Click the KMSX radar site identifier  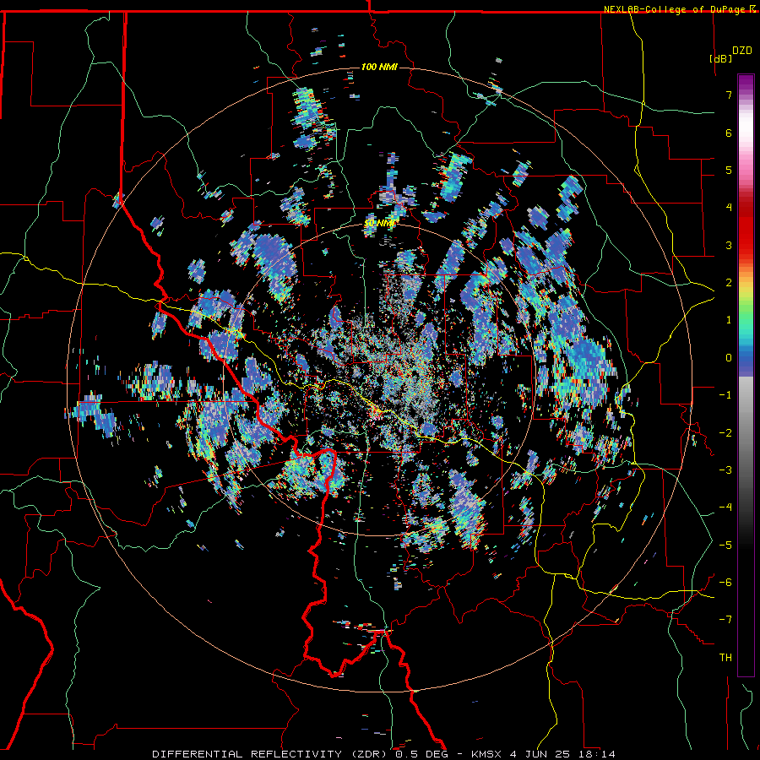tap(486, 754)
